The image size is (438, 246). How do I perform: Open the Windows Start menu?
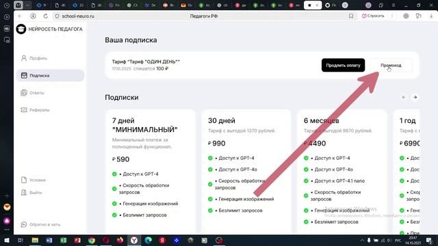point(7,240)
